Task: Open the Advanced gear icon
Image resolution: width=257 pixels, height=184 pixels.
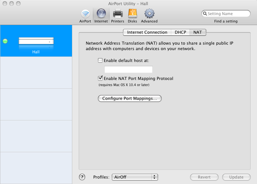Action: [x=149, y=13]
